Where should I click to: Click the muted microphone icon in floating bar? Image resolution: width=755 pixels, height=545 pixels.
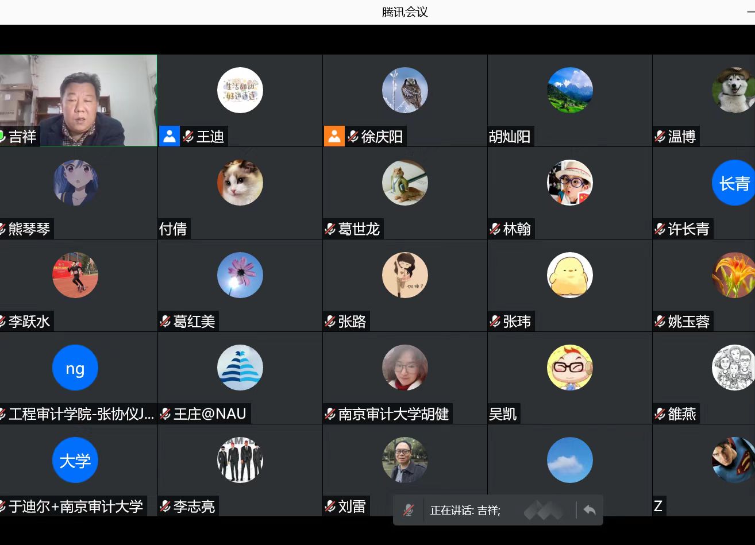(409, 510)
